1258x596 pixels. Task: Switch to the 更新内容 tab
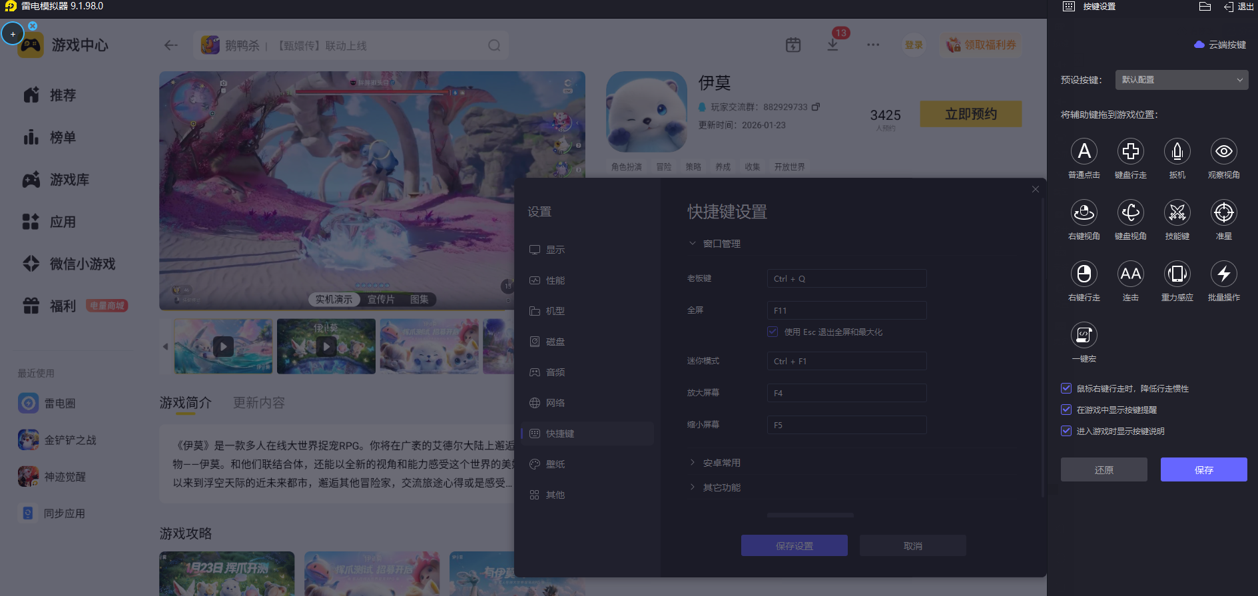pyautogui.click(x=259, y=403)
